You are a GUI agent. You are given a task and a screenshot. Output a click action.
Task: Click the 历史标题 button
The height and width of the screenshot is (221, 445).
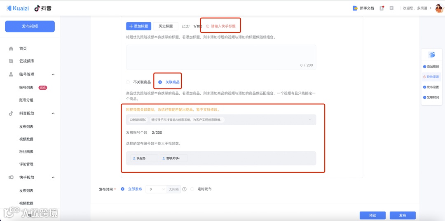pyautogui.click(x=166, y=26)
